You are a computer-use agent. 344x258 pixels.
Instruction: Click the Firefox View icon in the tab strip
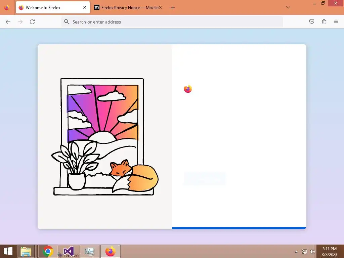pyautogui.click(x=7, y=7)
